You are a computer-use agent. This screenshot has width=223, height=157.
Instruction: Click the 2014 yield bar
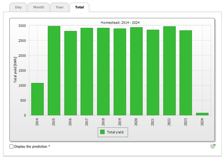[38, 99]
